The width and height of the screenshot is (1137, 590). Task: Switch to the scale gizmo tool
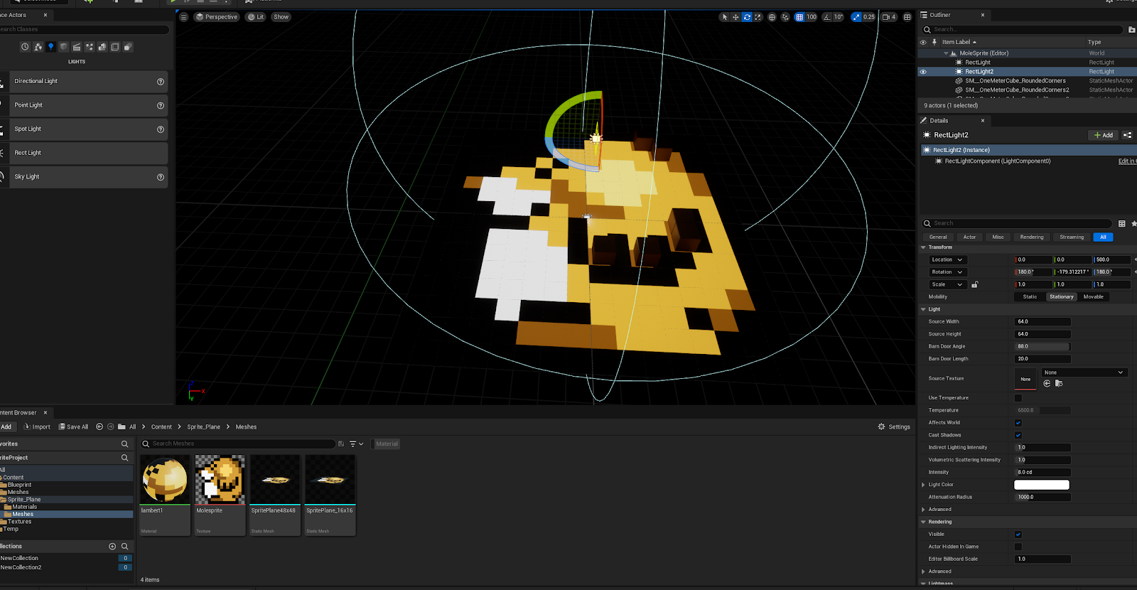pos(758,17)
